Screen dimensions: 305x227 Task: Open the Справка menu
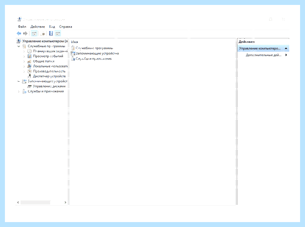tap(65, 27)
